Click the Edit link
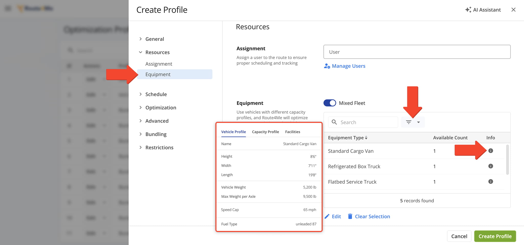This screenshot has height=245, width=524. [336, 217]
